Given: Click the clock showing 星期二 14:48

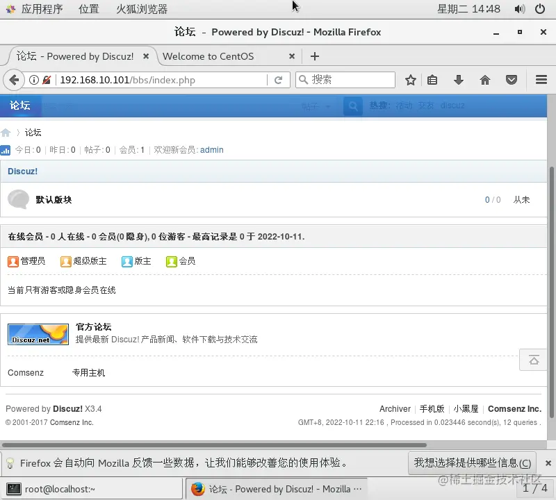Looking at the screenshot, I should pyautogui.click(x=468, y=9).
